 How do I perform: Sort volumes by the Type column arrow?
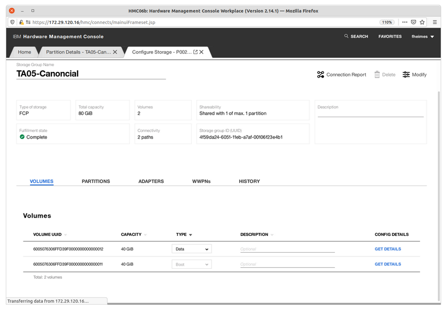(x=191, y=235)
